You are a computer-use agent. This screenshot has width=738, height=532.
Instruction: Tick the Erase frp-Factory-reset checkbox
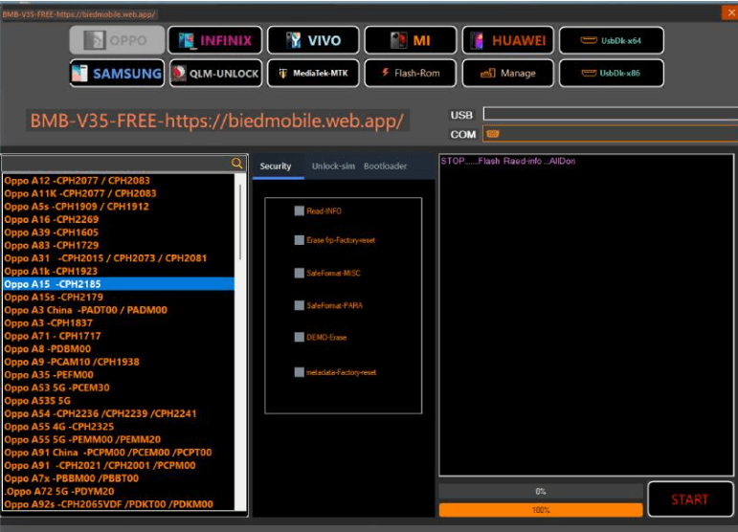299,240
